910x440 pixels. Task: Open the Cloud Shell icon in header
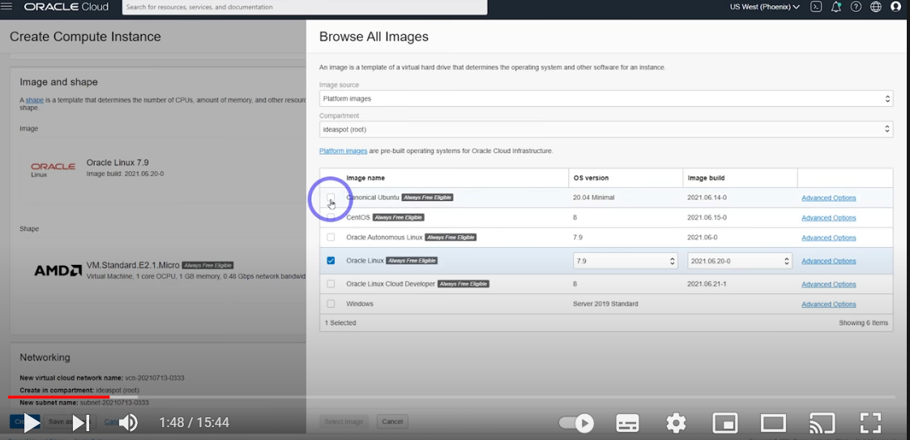pyautogui.click(x=816, y=7)
